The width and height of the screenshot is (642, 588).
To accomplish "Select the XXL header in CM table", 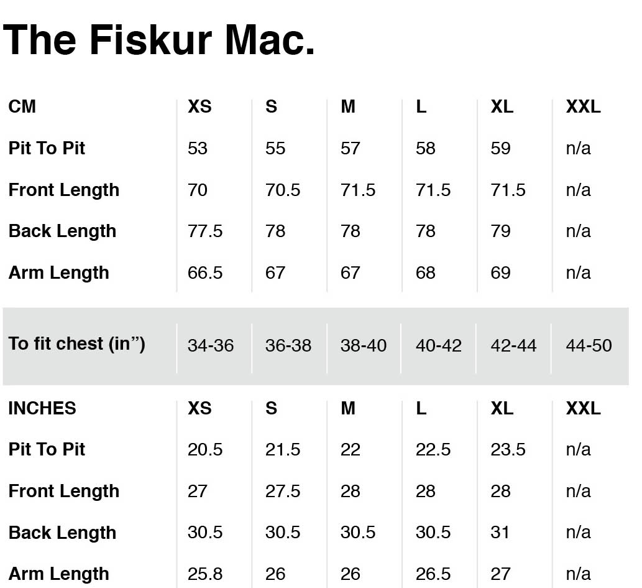I will [583, 106].
